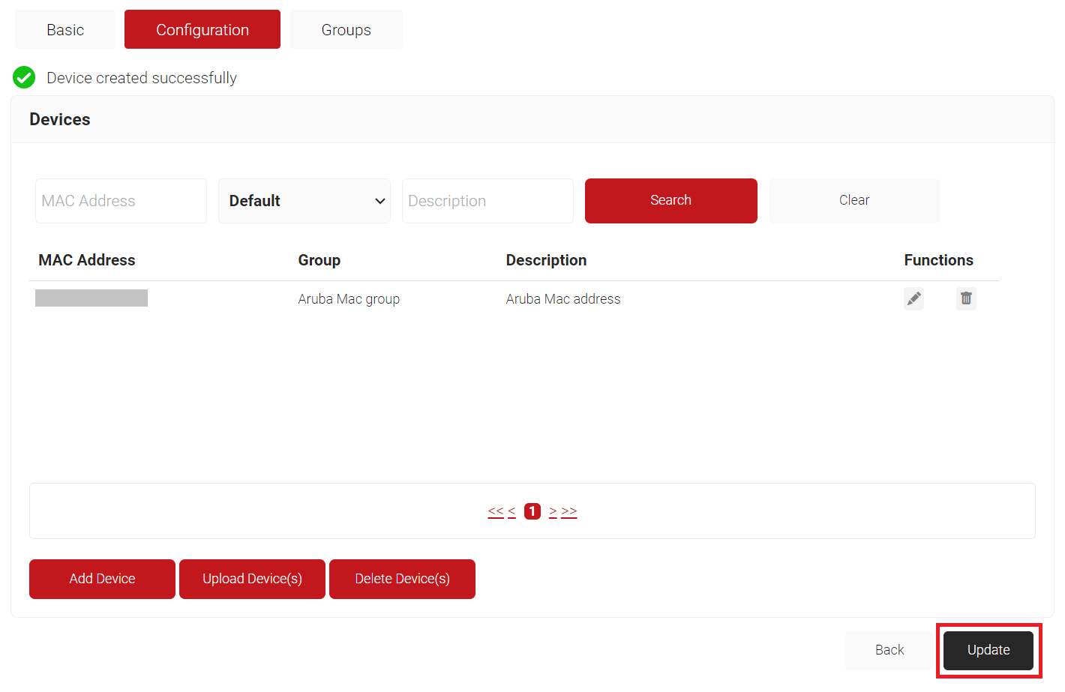The height and width of the screenshot is (692, 1065).
Task: Click the black Update button
Action: 988,650
